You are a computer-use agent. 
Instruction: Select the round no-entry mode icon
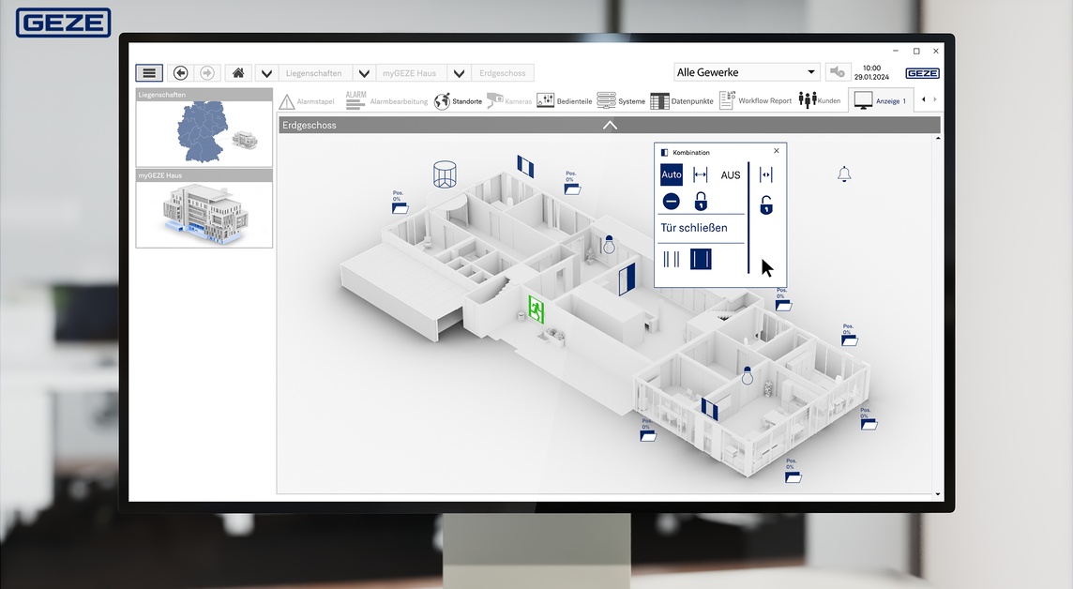pos(672,201)
